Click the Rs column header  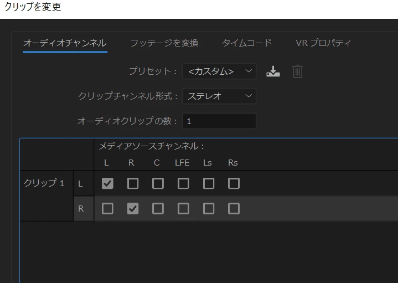(232, 163)
